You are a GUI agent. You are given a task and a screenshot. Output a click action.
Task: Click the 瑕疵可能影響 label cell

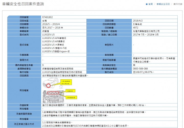[109, 60]
